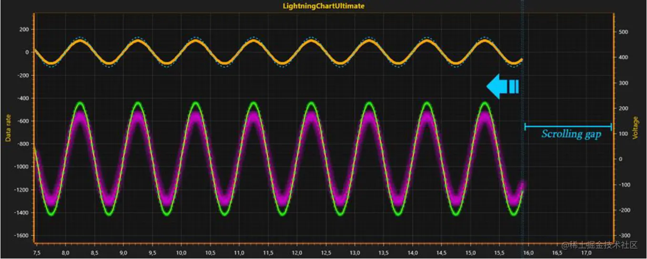
Task: Click the 12,0 X-axis label
Action: click(x=297, y=252)
